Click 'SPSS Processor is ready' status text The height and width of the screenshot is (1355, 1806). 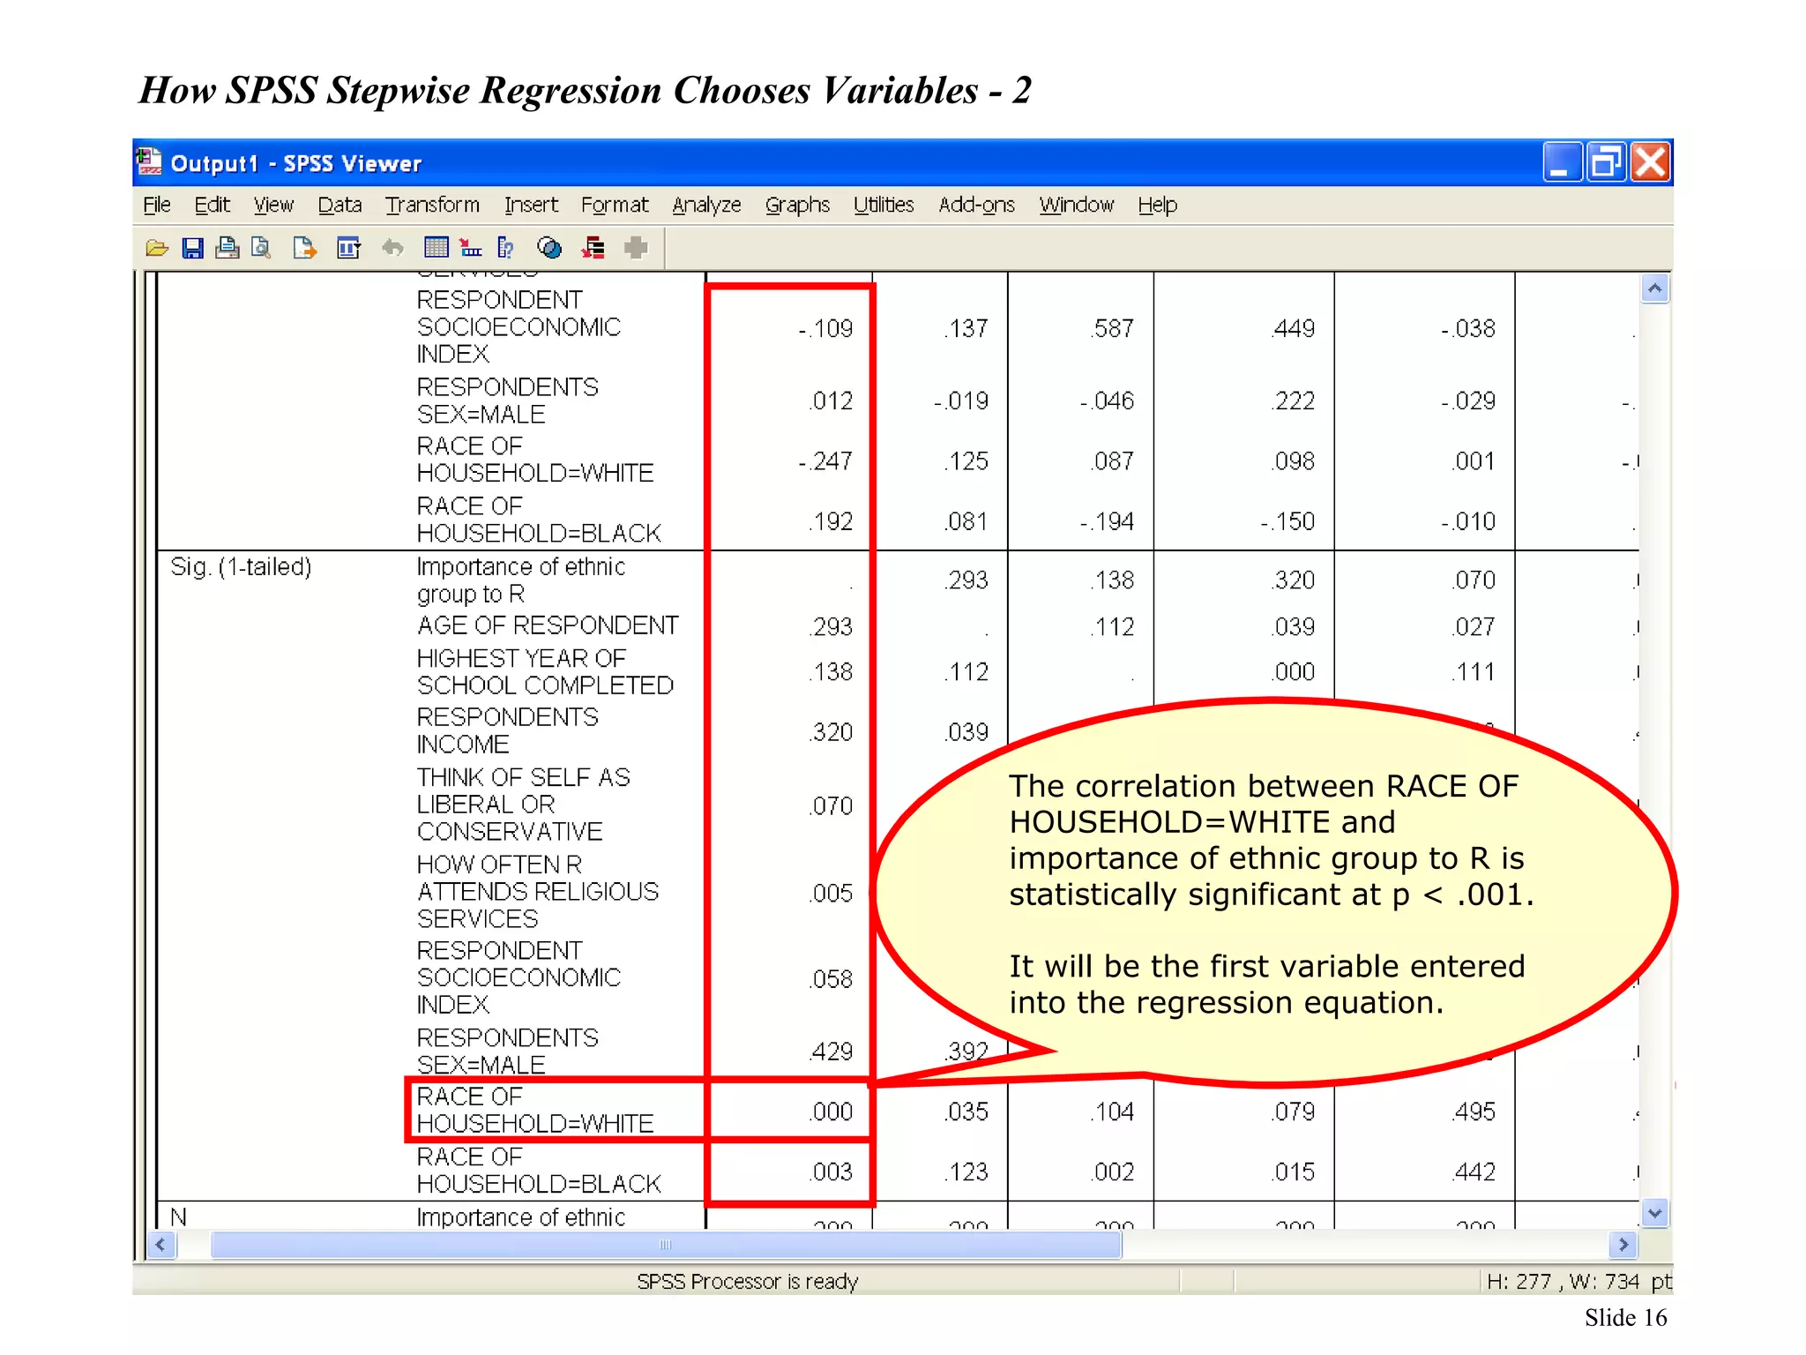coord(747,1281)
